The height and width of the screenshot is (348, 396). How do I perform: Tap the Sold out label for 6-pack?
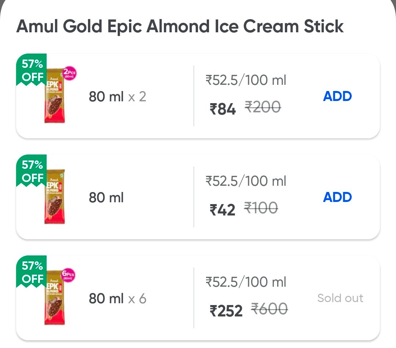(340, 298)
